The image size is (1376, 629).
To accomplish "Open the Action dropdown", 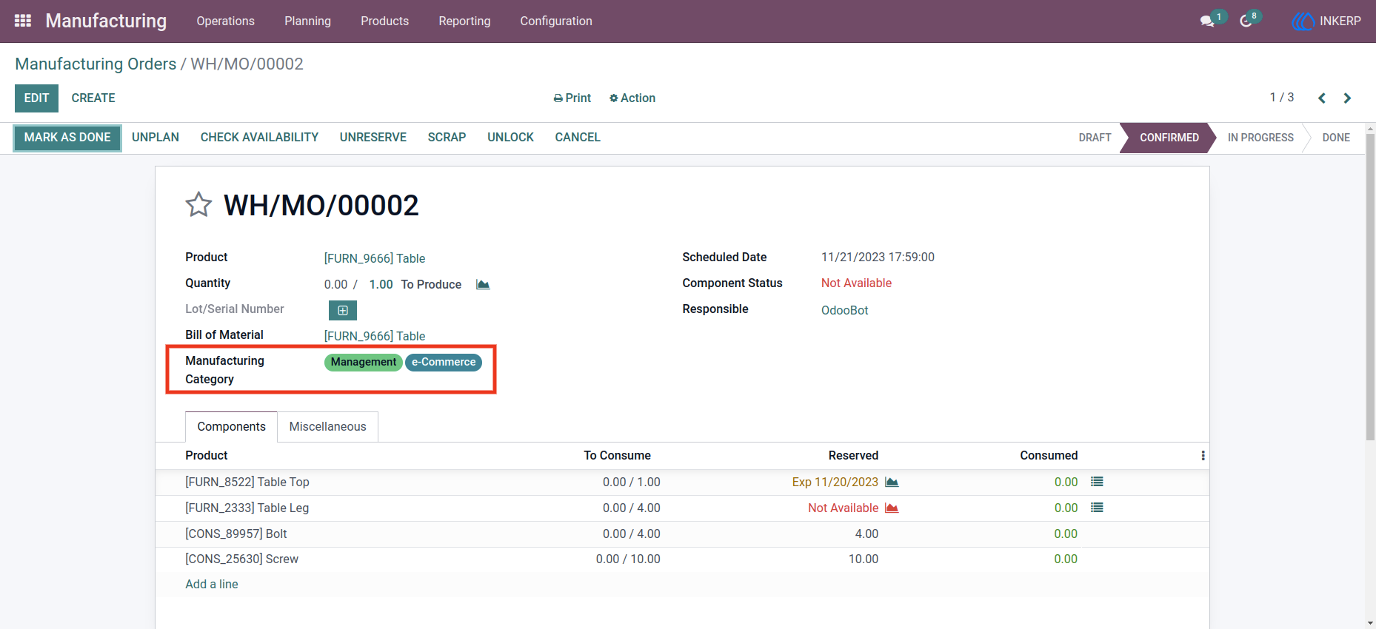I will (x=632, y=98).
